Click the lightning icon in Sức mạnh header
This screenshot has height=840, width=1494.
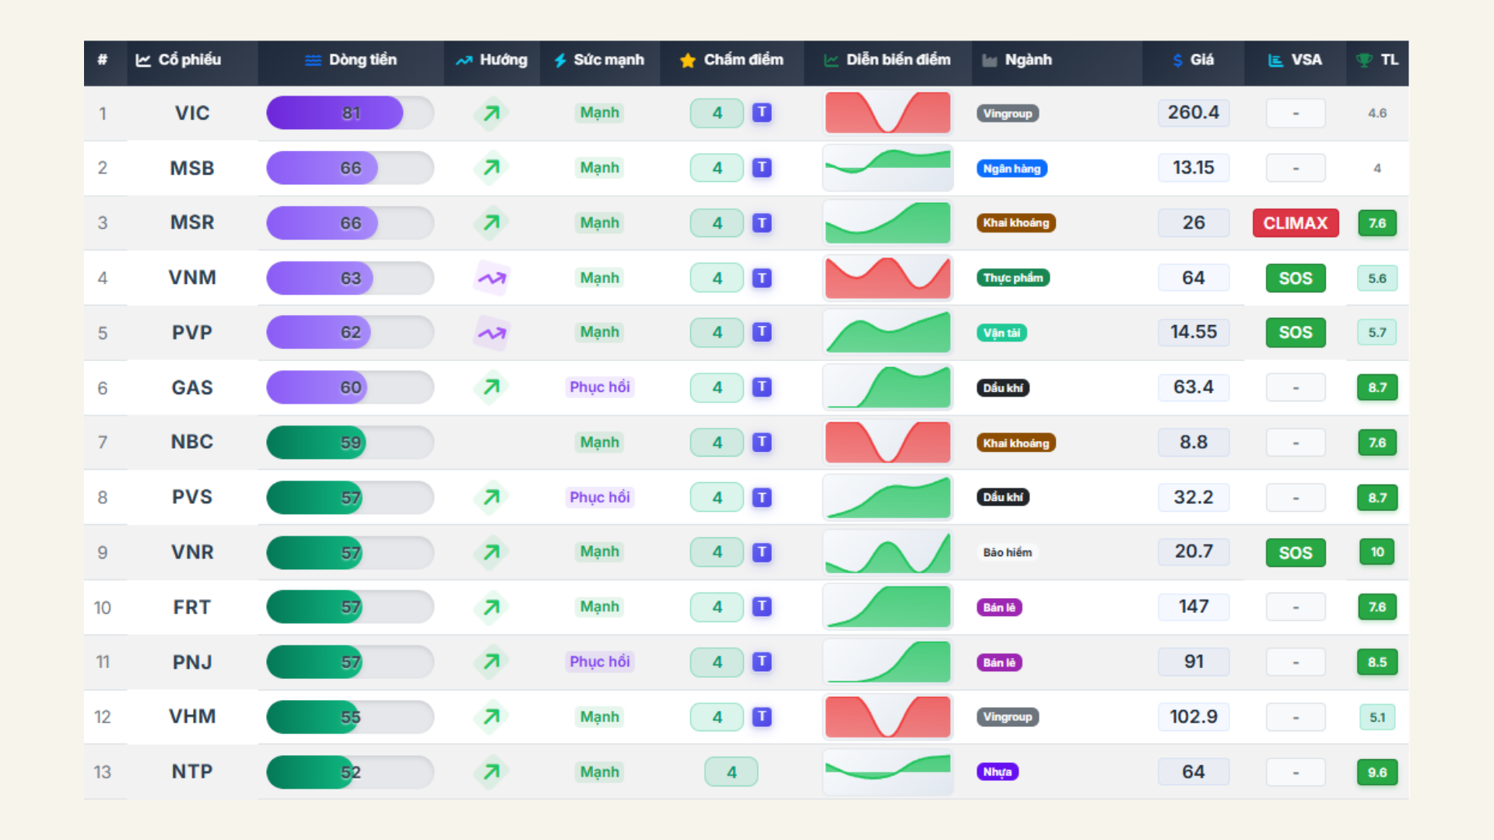[x=559, y=61]
